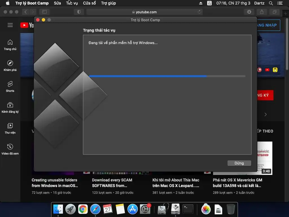Image resolution: width=289 pixels, height=217 pixels.
Task: Minimize the Boot Camp window yellow button
Action: pyautogui.click(x=43, y=20)
